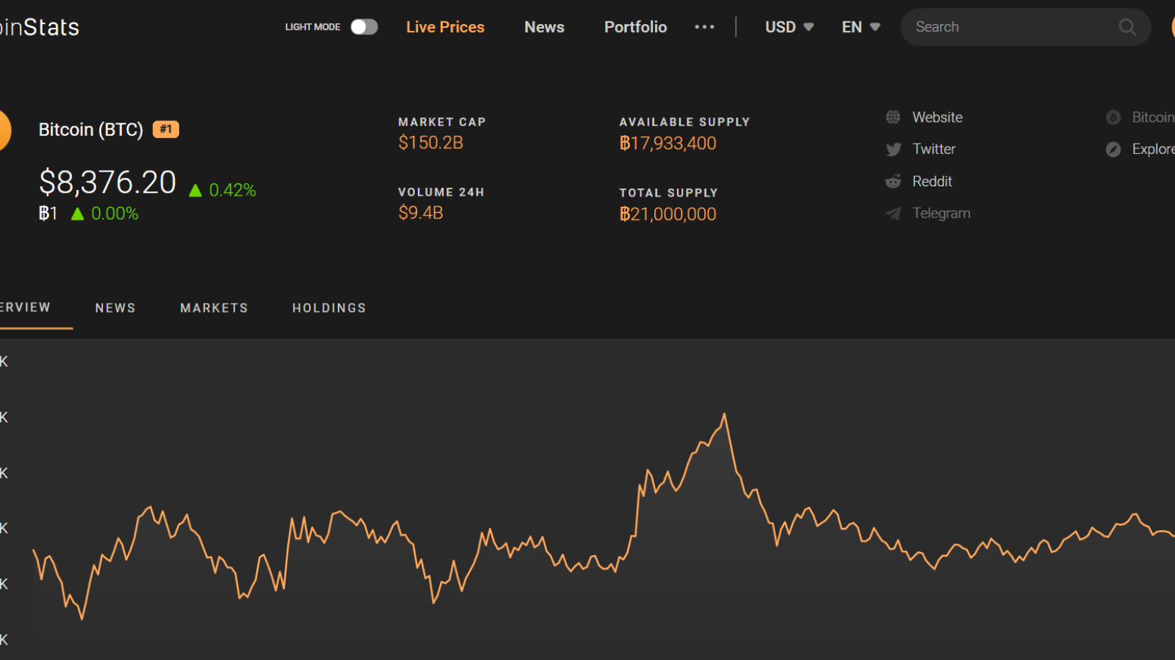Open the three-dots more menu
Image resolution: width=1175 pixels, height=660 pixels.
tap(704, 27)
